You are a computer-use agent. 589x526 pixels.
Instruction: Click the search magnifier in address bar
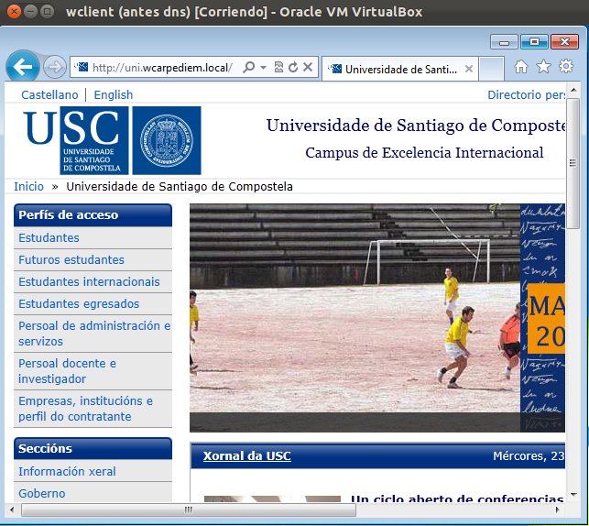pos(248,67)
